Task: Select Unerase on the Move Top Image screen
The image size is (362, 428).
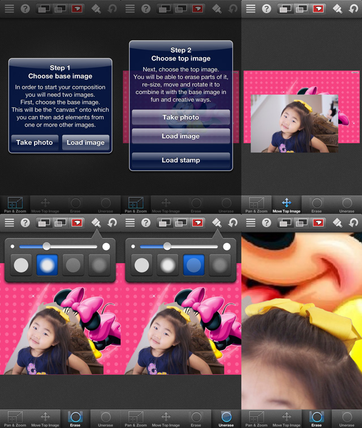Action: coord(347,205)
